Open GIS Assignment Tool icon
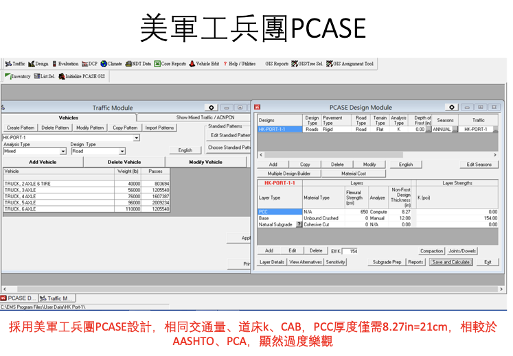This screenshot has width=513, height=356. click(x=350, y=64)
